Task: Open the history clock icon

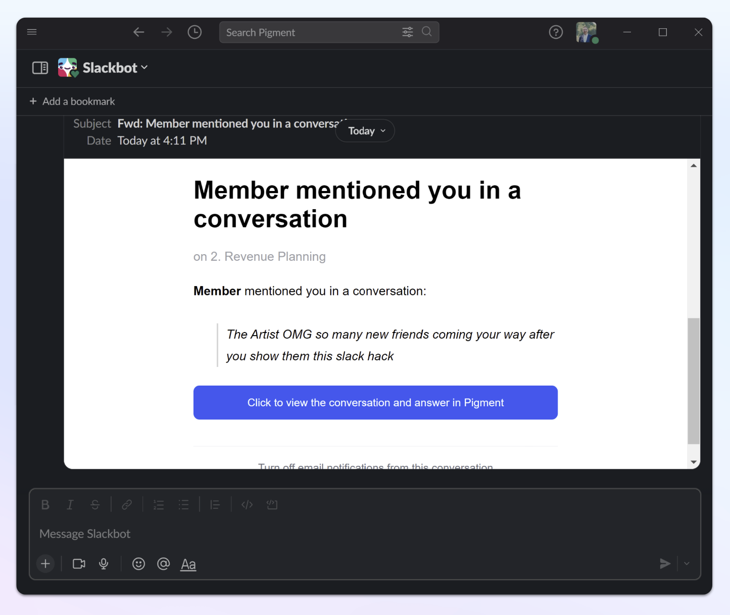Action: [194, 32]
